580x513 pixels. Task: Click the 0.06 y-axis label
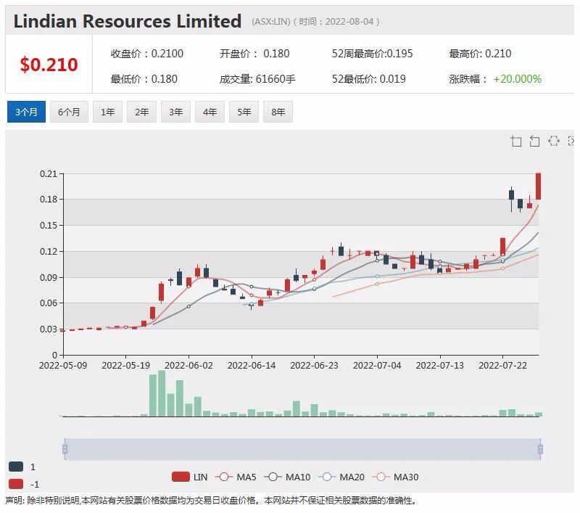tap(49, 303)
